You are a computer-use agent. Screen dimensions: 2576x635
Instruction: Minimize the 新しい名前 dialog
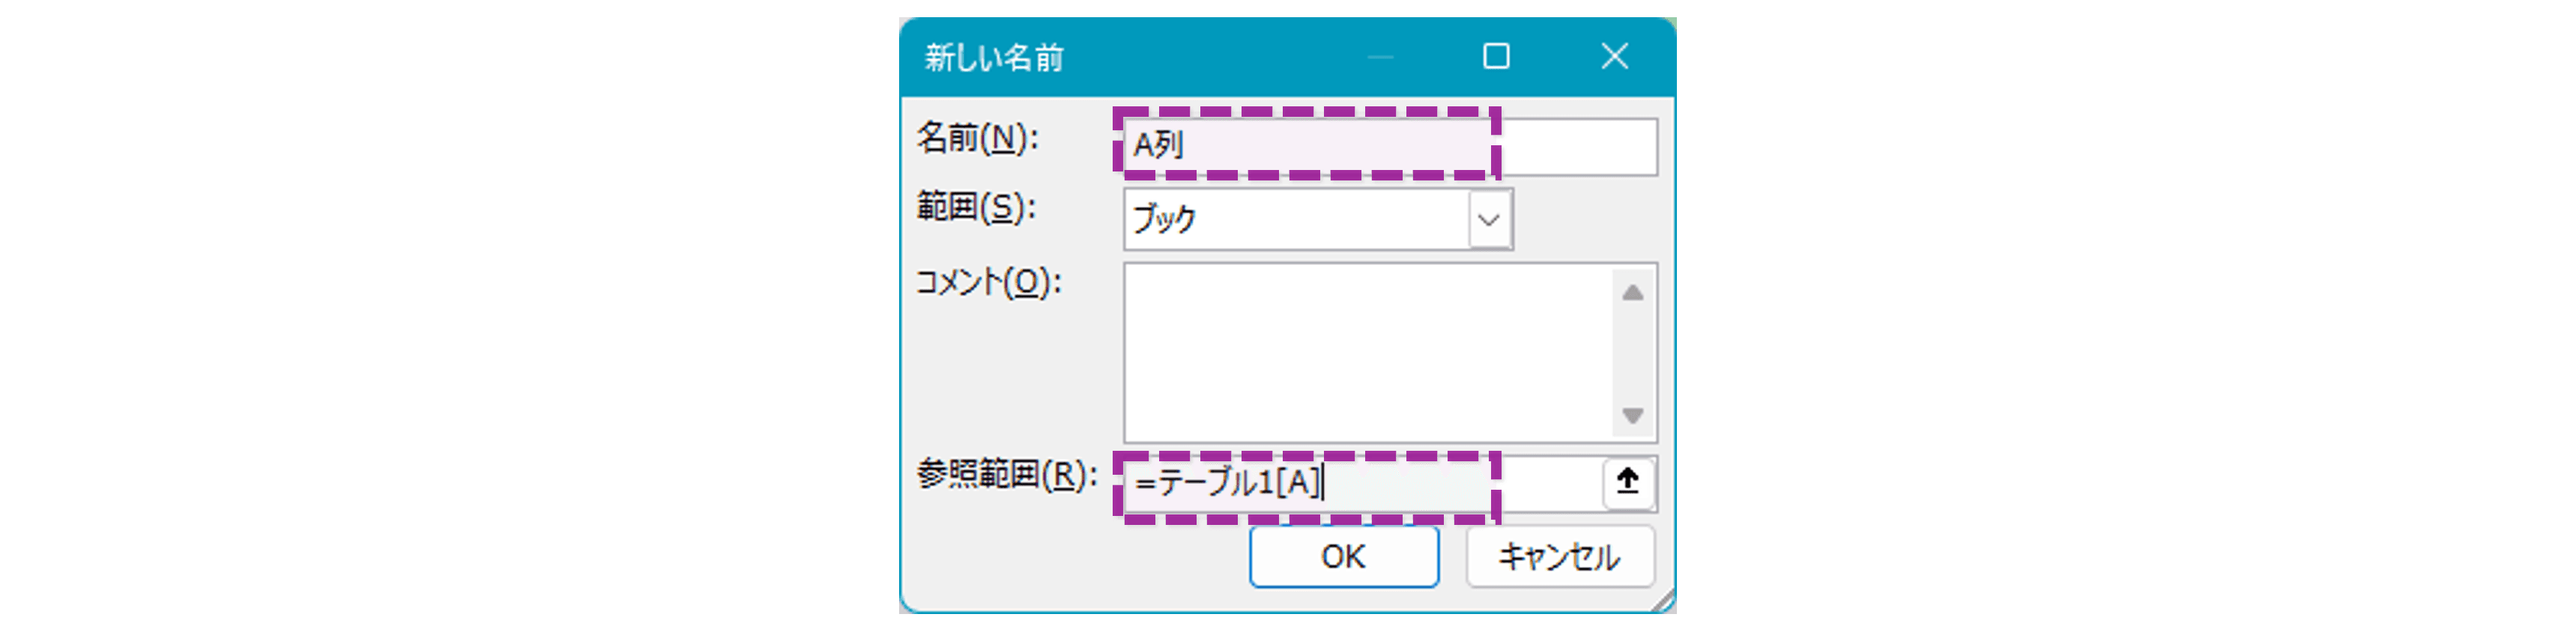pyautogui.click(x=1380, y=58)
